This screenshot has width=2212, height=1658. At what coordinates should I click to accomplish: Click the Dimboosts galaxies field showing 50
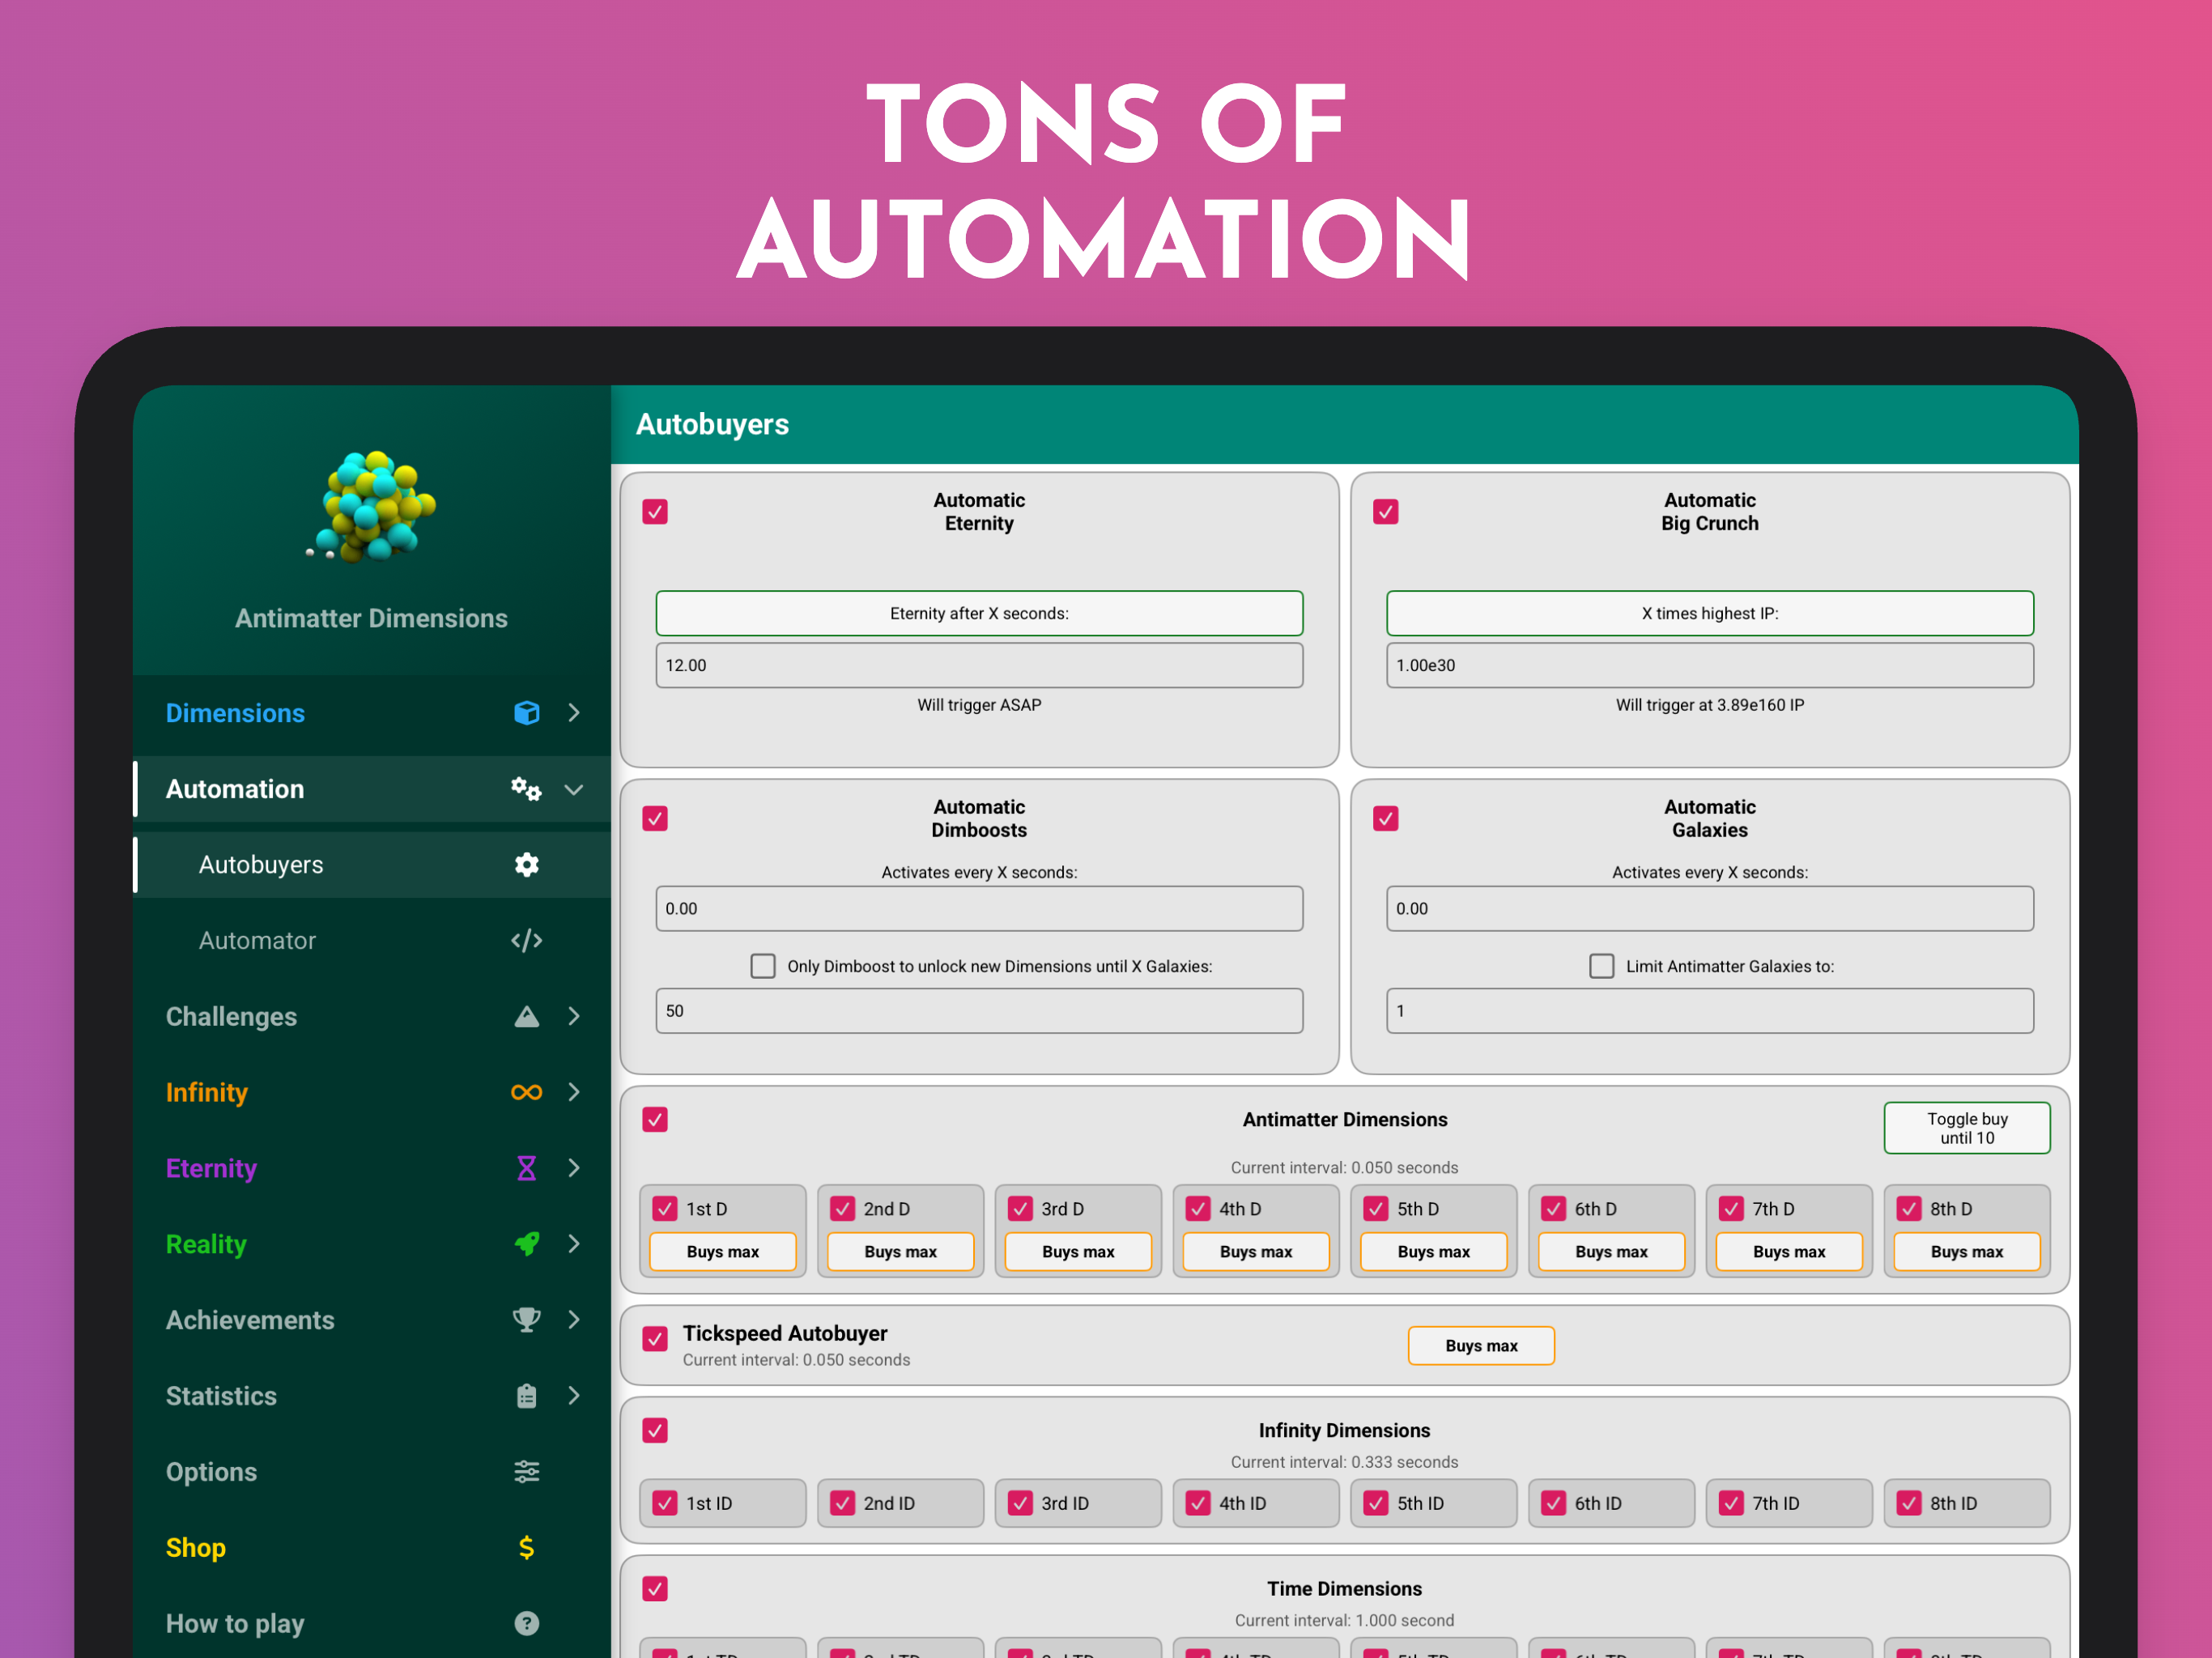click(x=979, y=1011)
